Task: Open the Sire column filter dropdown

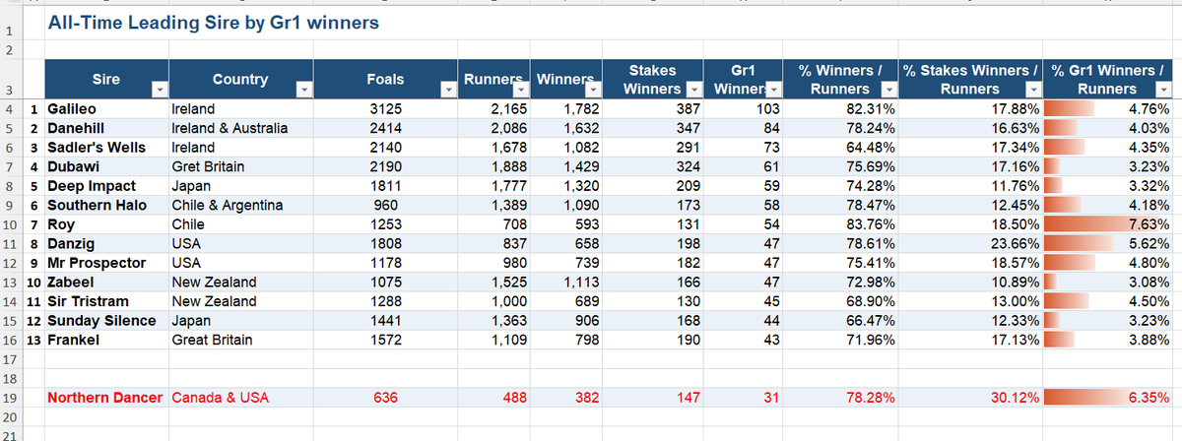Action: click(x=161, y=90)
